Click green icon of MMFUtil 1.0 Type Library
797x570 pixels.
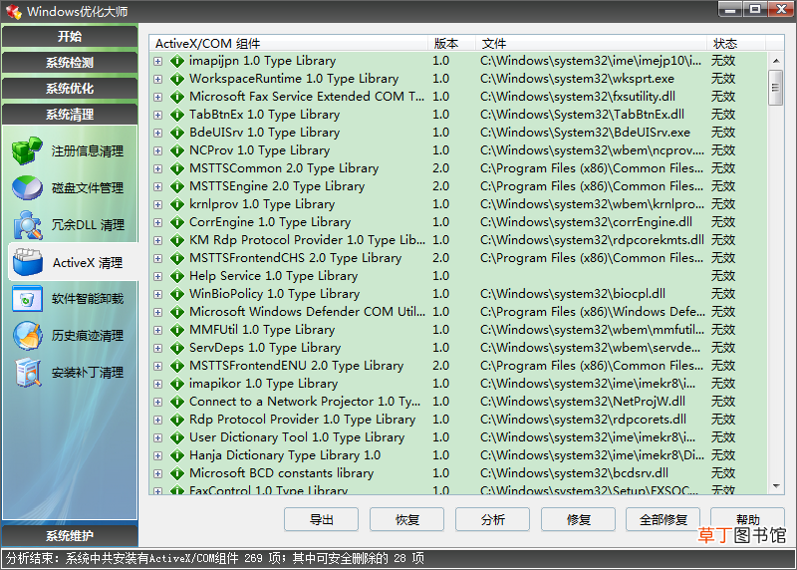click(177, 330)
